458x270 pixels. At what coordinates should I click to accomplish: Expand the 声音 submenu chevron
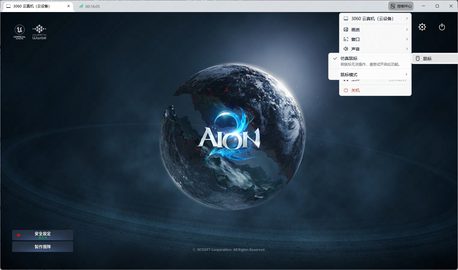(407, 49)
